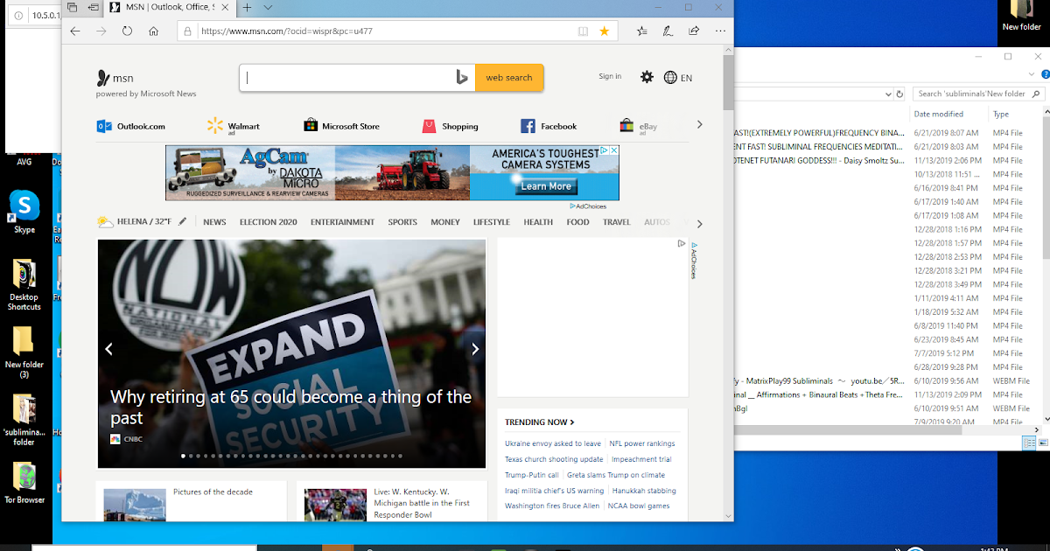This screenshot has width=1050, height=551.
Task: Open Tor Browser desktop icon
Action: pyautogui.click(x=24, y=481)
